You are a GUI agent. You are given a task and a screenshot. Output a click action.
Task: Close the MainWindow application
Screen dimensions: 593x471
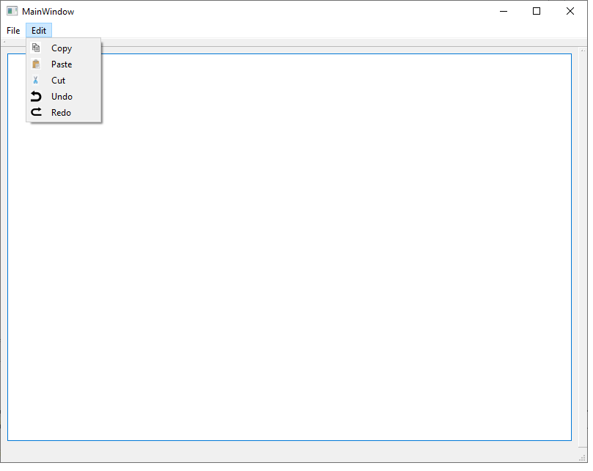point(570,11)
